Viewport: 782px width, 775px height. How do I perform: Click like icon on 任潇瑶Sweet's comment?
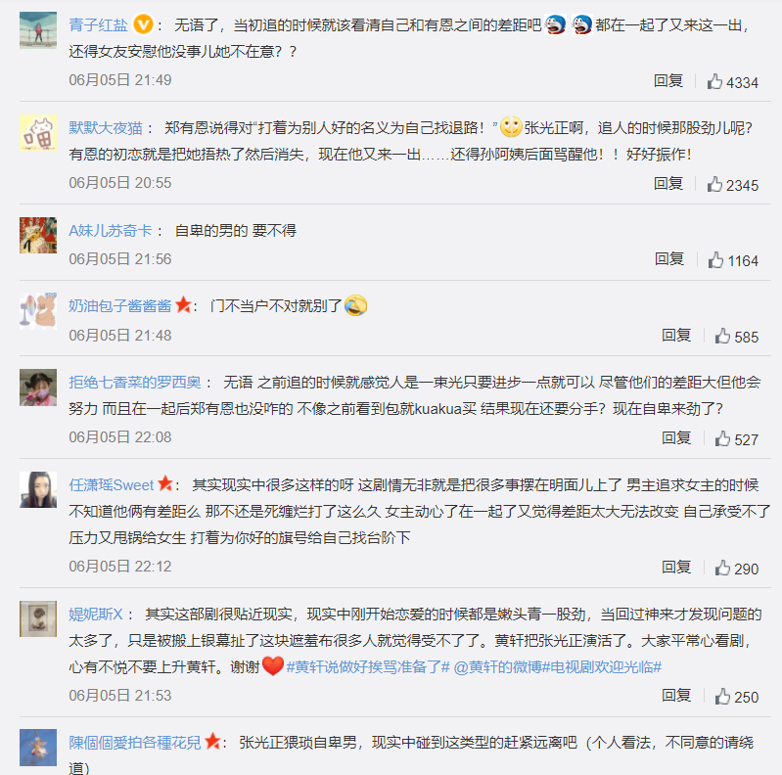[x=722, y=568]
